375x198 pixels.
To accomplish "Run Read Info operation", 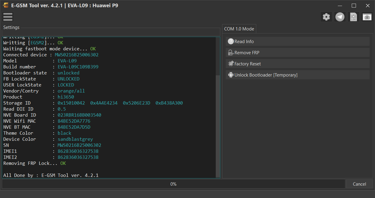I will 298,41.
